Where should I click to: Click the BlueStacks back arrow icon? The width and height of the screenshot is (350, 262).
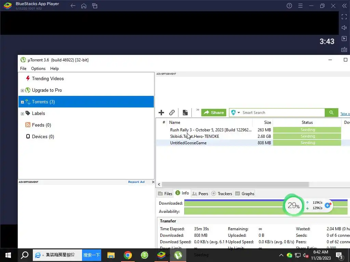click(x=73, y=6)
